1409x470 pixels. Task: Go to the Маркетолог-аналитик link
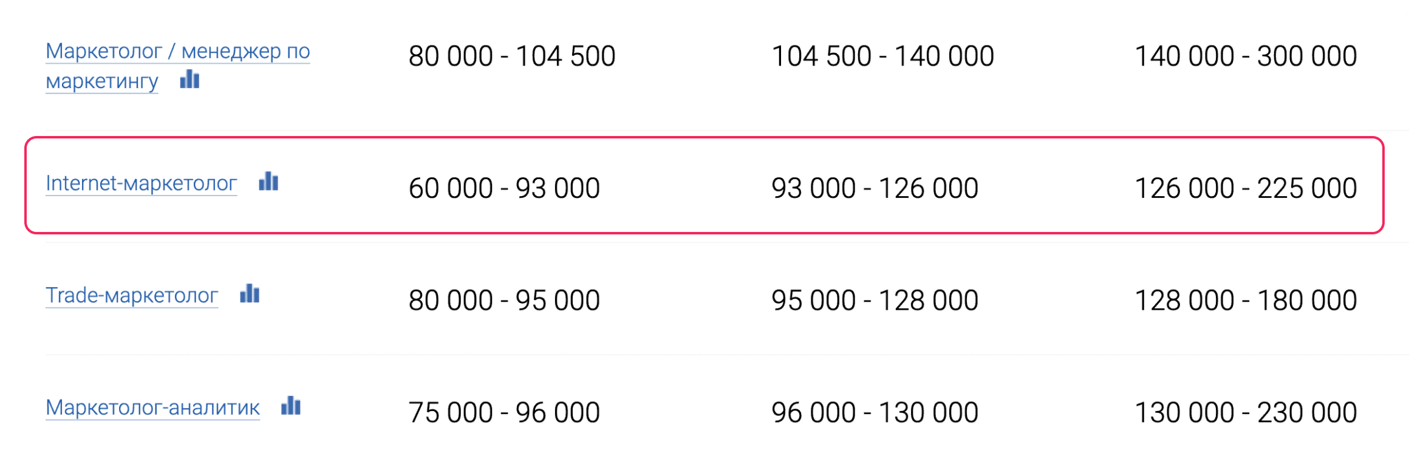152,407
